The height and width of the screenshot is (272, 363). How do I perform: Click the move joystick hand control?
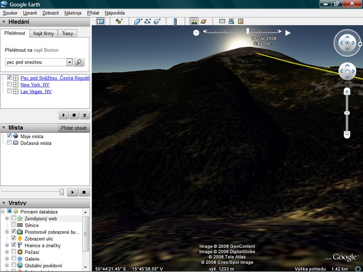coord(347,71)
